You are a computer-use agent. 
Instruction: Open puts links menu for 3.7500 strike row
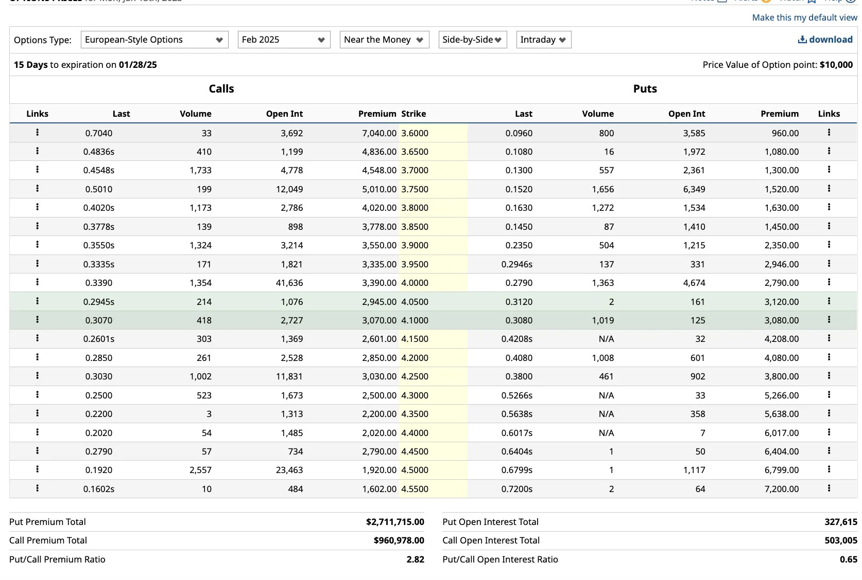tap(829, 189)
